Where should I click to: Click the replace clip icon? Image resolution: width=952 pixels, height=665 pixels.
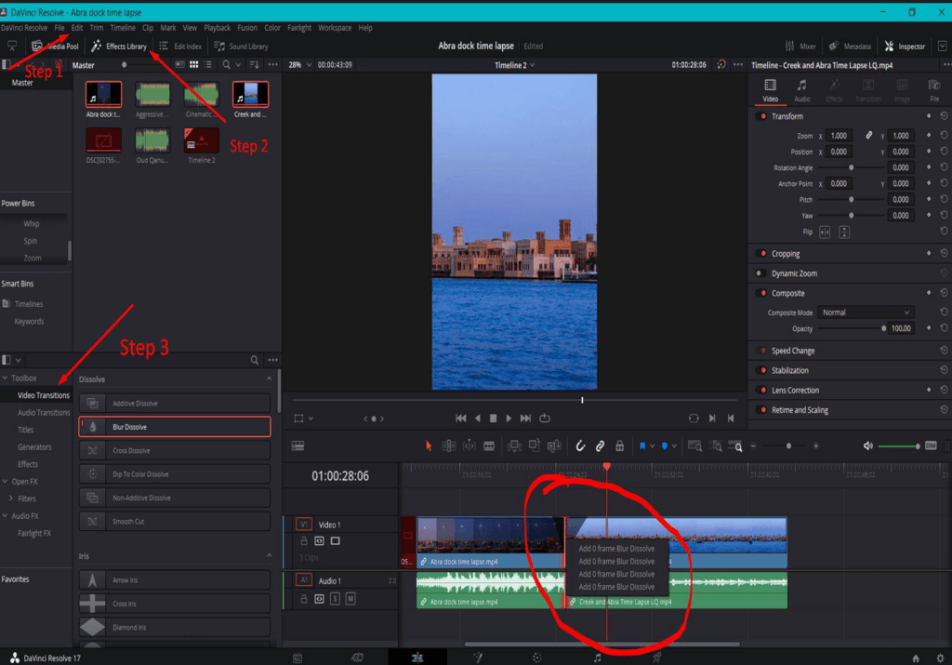click(554, 446)
